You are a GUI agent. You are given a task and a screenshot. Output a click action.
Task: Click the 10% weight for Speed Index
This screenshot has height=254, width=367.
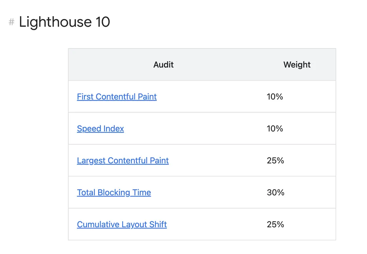coord(275,129)
